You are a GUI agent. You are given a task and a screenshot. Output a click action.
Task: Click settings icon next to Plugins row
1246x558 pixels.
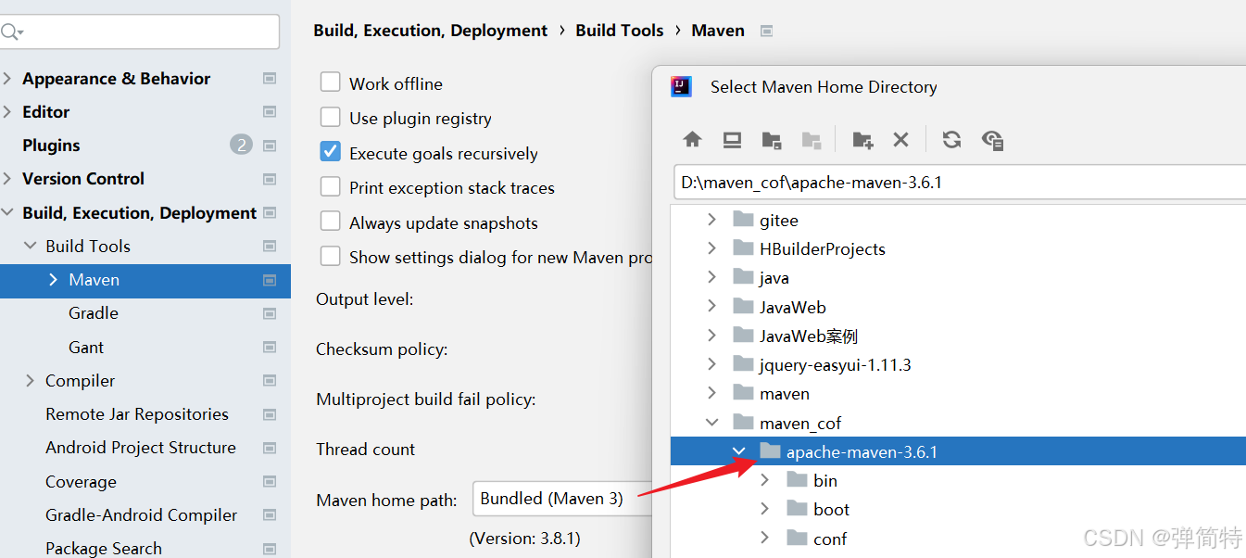[270, 146]
